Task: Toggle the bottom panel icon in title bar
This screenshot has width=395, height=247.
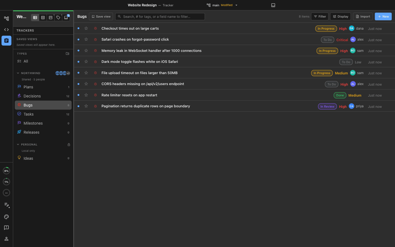Action: (273, 5)
